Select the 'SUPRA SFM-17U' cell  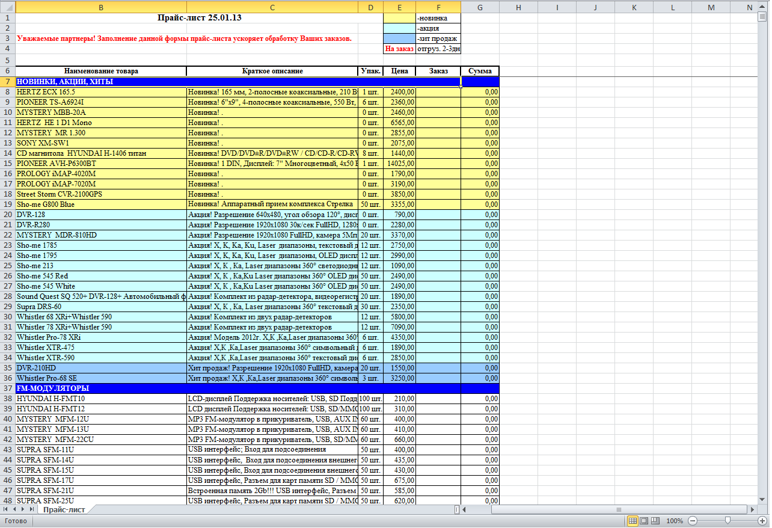[x=101, y=480]
